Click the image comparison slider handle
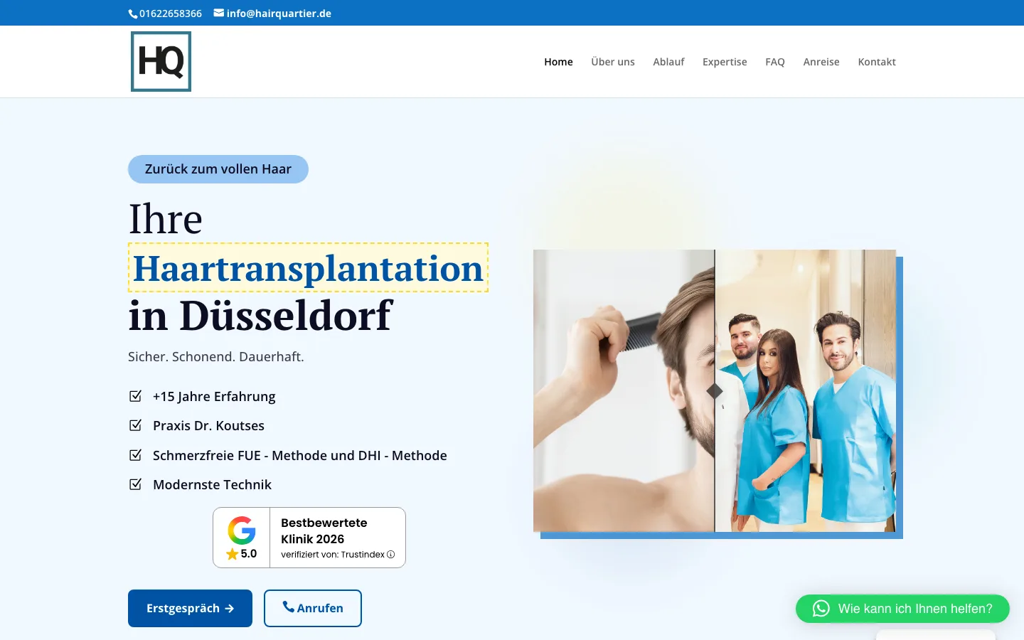This screenshot has width=1024, height=640. 715,391
